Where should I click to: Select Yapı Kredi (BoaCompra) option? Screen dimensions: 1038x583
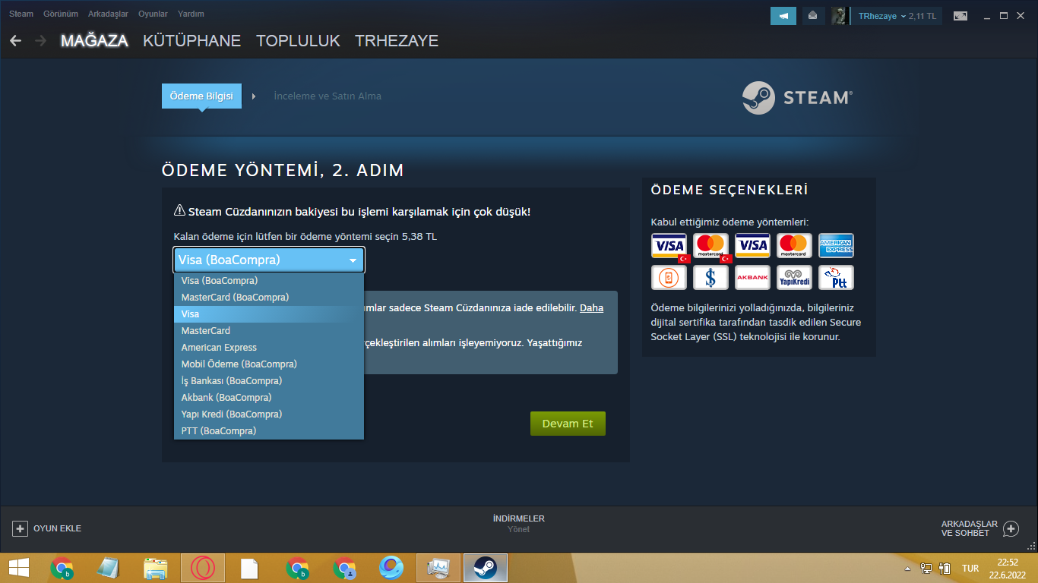click(269, 414)
